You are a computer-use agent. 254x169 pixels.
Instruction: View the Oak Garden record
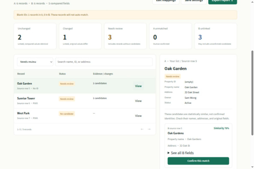(x=138, y=86)
